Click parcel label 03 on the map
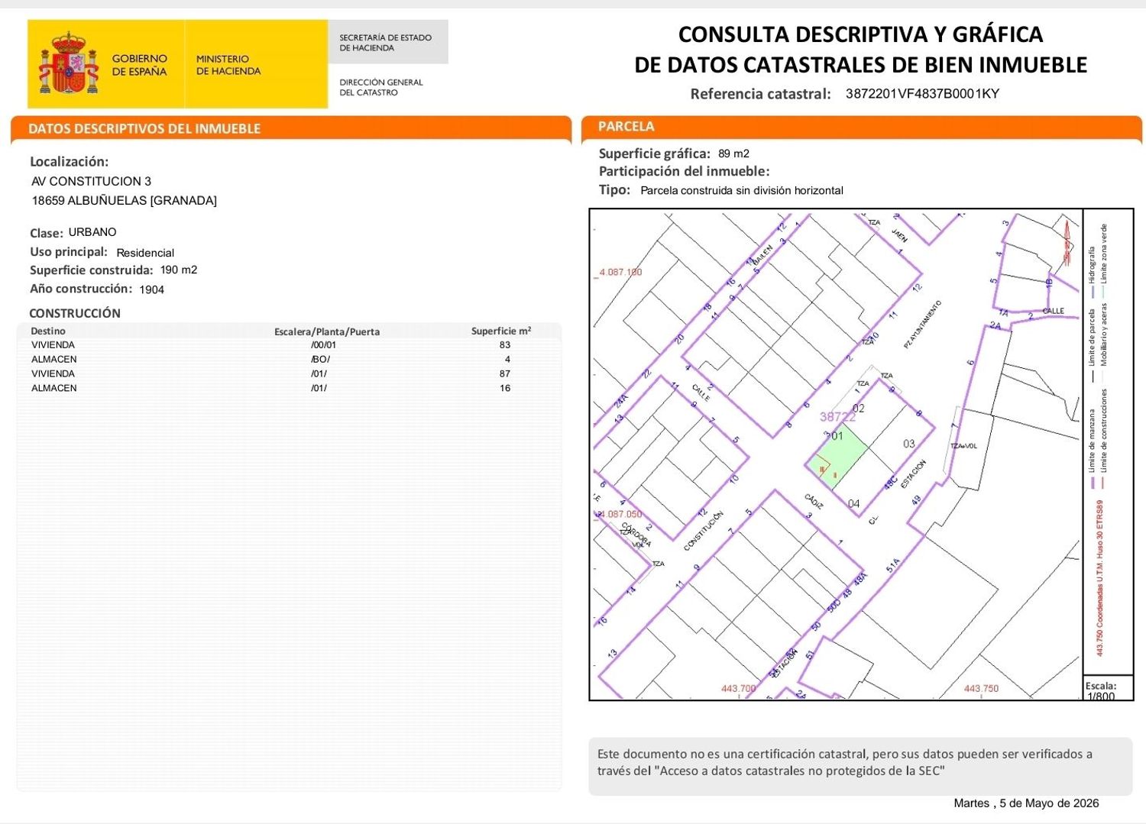The width and height of the screenshot is (1146, 824). tap(909, 444)
